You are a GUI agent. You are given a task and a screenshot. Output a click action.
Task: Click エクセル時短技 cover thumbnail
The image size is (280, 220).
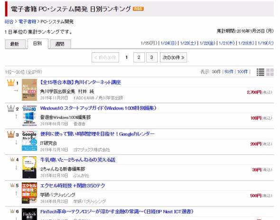[x=29, y=193]
